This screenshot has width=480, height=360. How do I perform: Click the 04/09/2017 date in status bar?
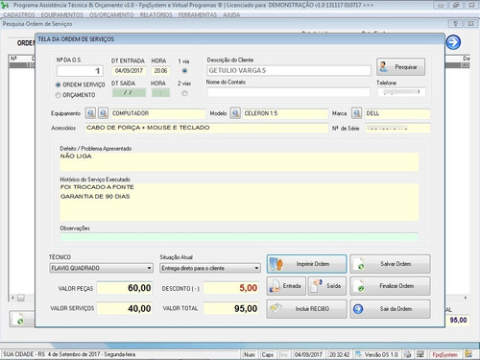(308, 354)
